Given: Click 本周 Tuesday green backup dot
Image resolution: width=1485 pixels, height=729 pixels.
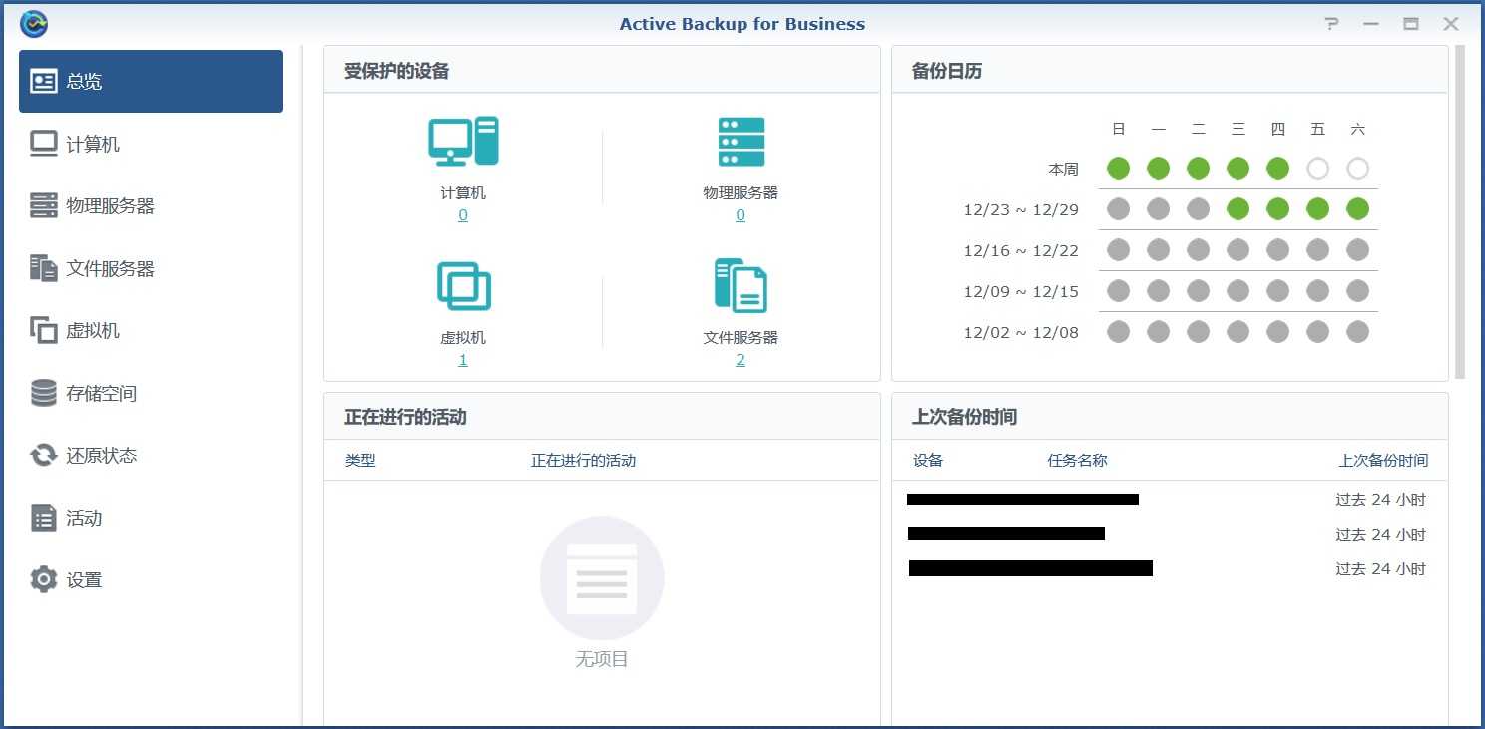Looking at the screenshot, I should pos(1199,169).
